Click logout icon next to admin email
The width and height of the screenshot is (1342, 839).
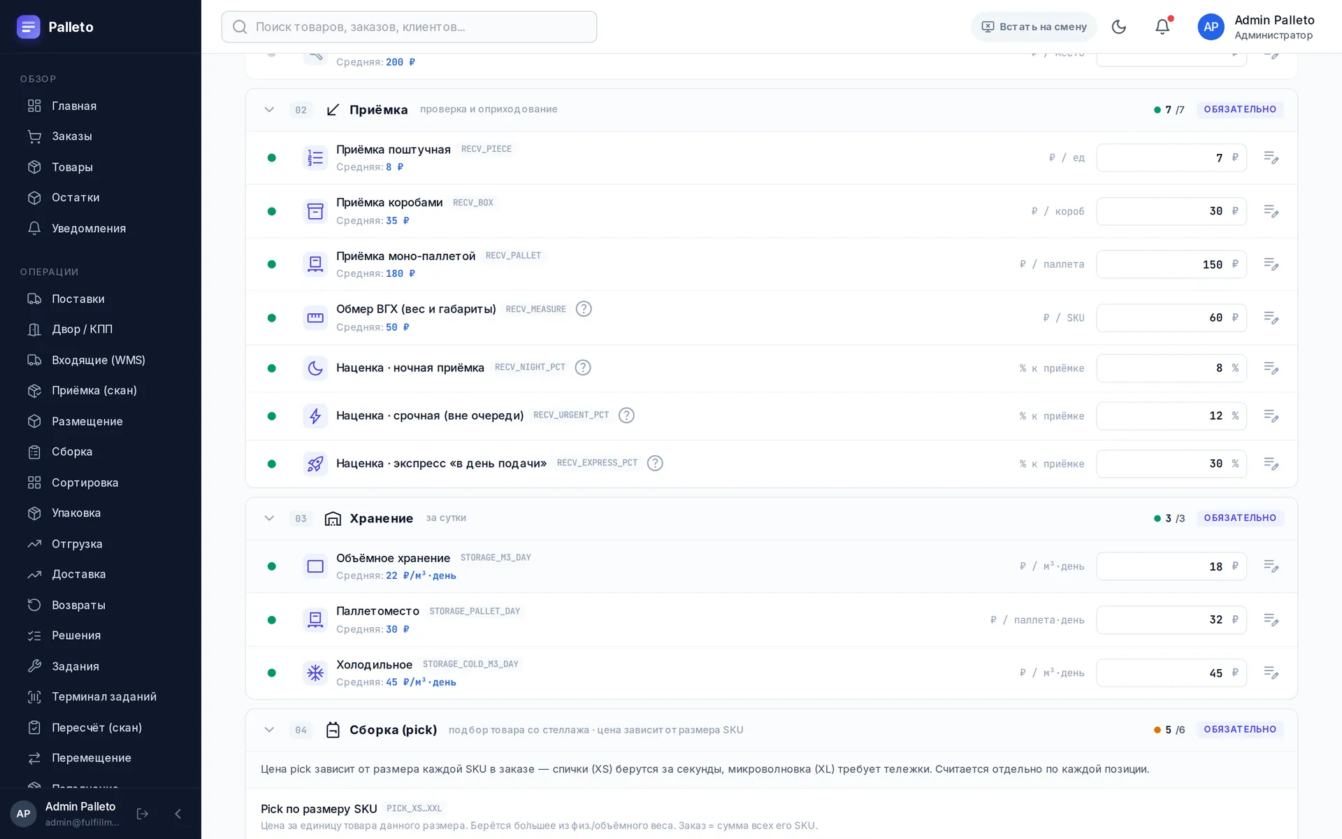click(x=143, y=814)
